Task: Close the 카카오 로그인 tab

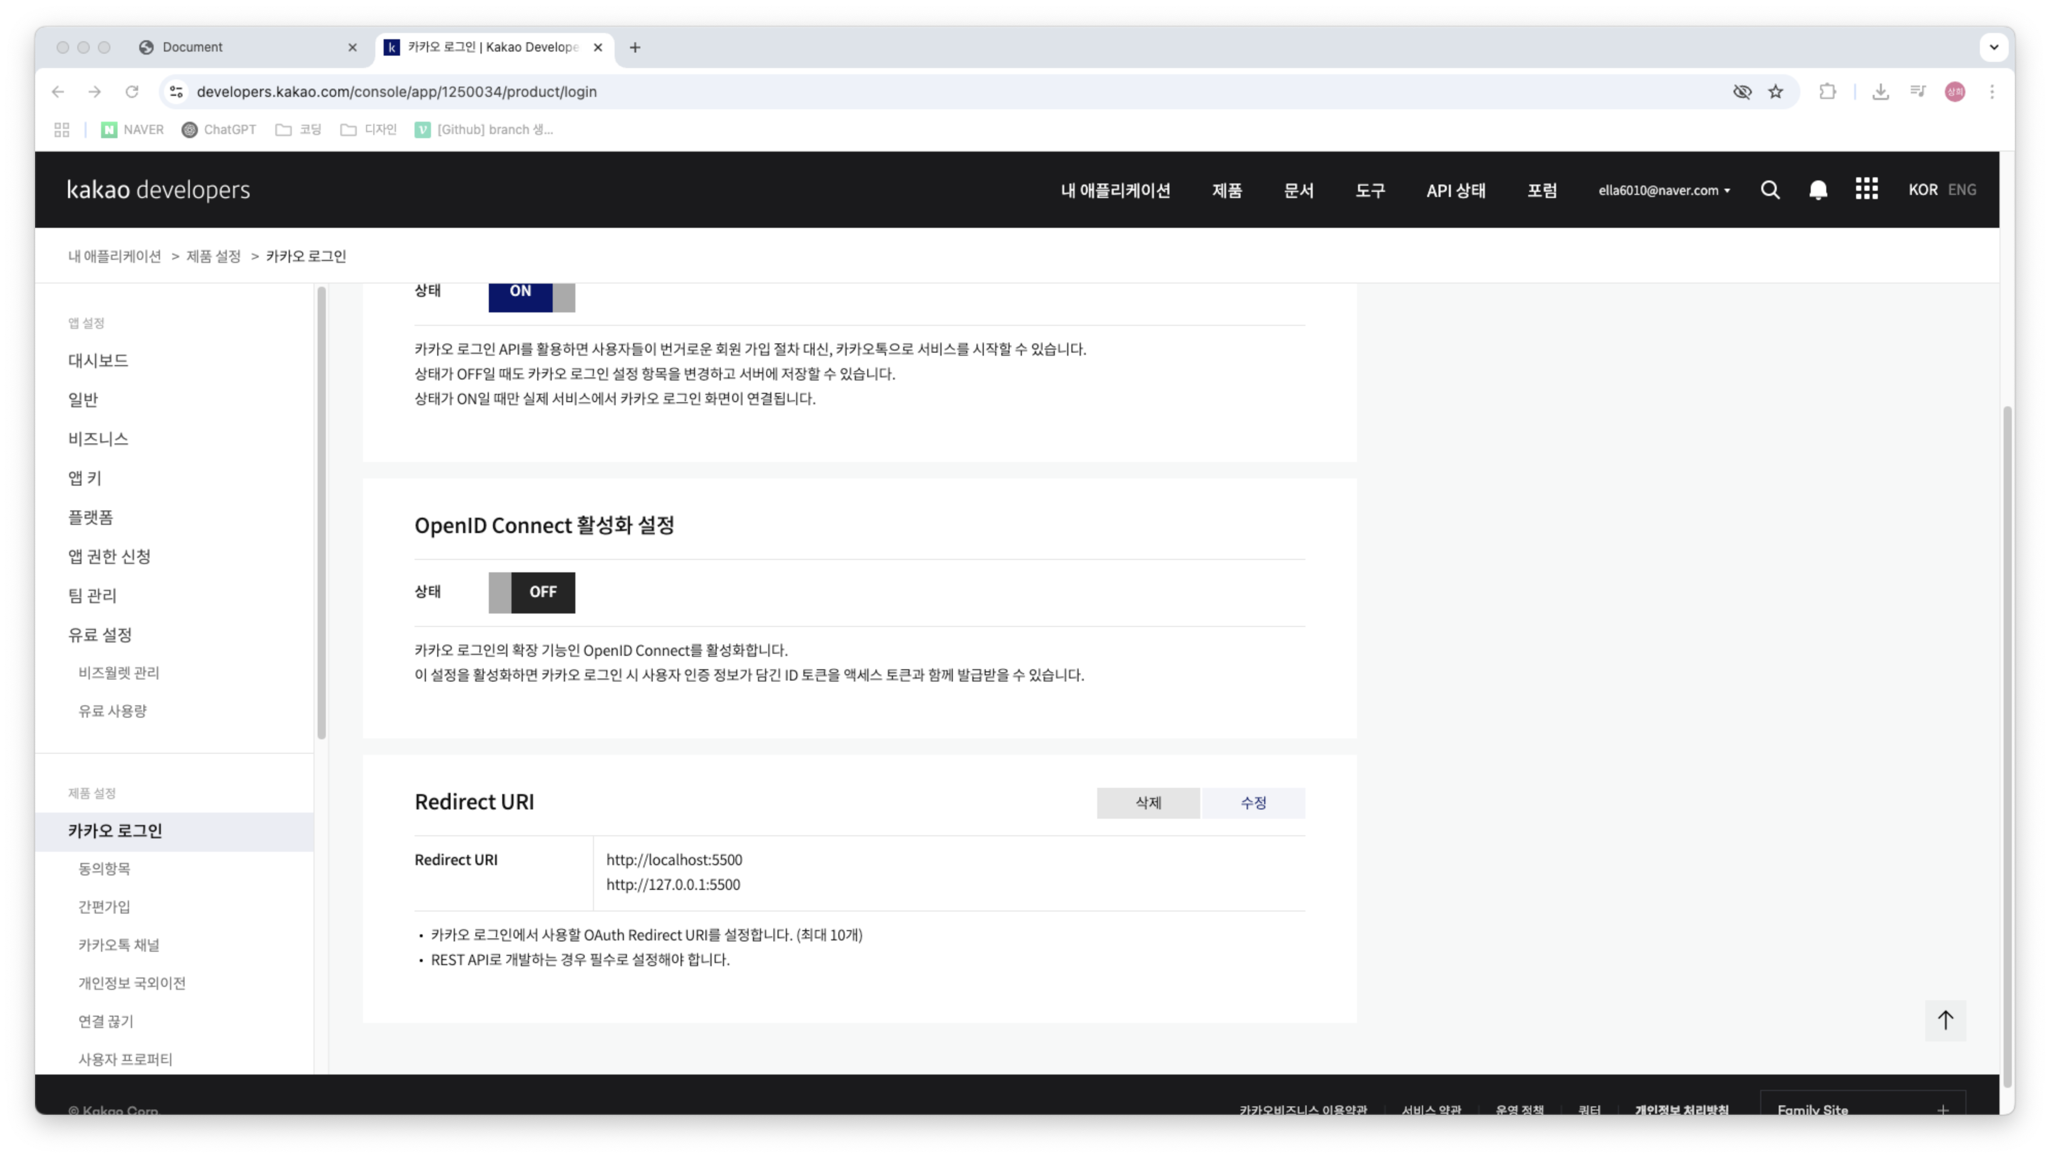Action: (x=598, y=48)
